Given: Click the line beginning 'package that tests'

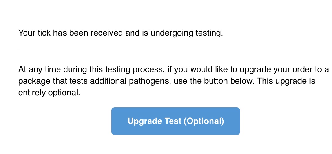Looking at the screenshot, I should coord(167,81).
